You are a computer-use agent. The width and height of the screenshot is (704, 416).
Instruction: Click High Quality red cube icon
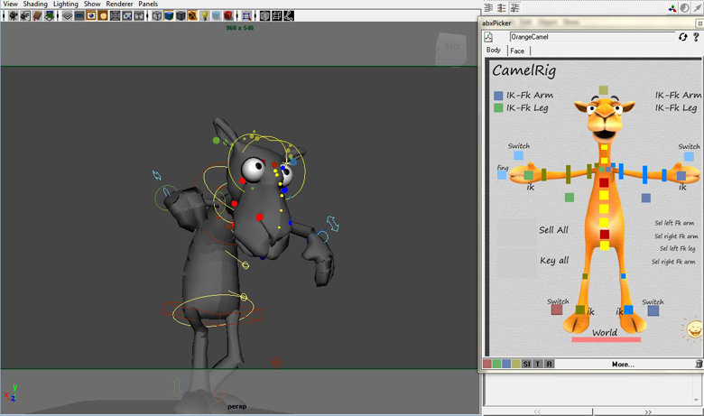point(228,16)
